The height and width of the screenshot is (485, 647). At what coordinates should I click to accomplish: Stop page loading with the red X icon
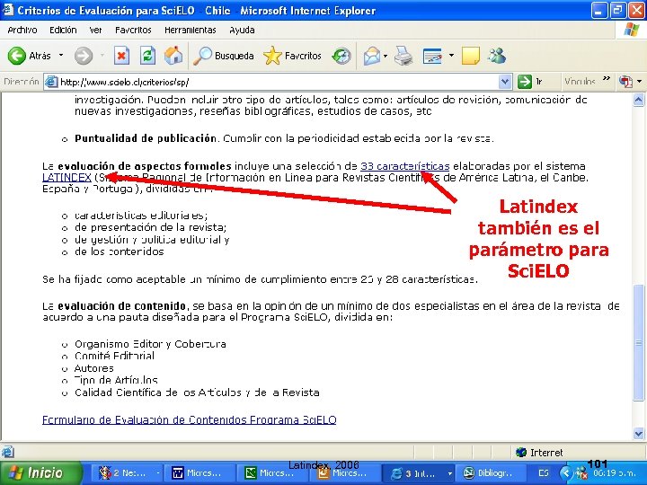pos(121,56)
